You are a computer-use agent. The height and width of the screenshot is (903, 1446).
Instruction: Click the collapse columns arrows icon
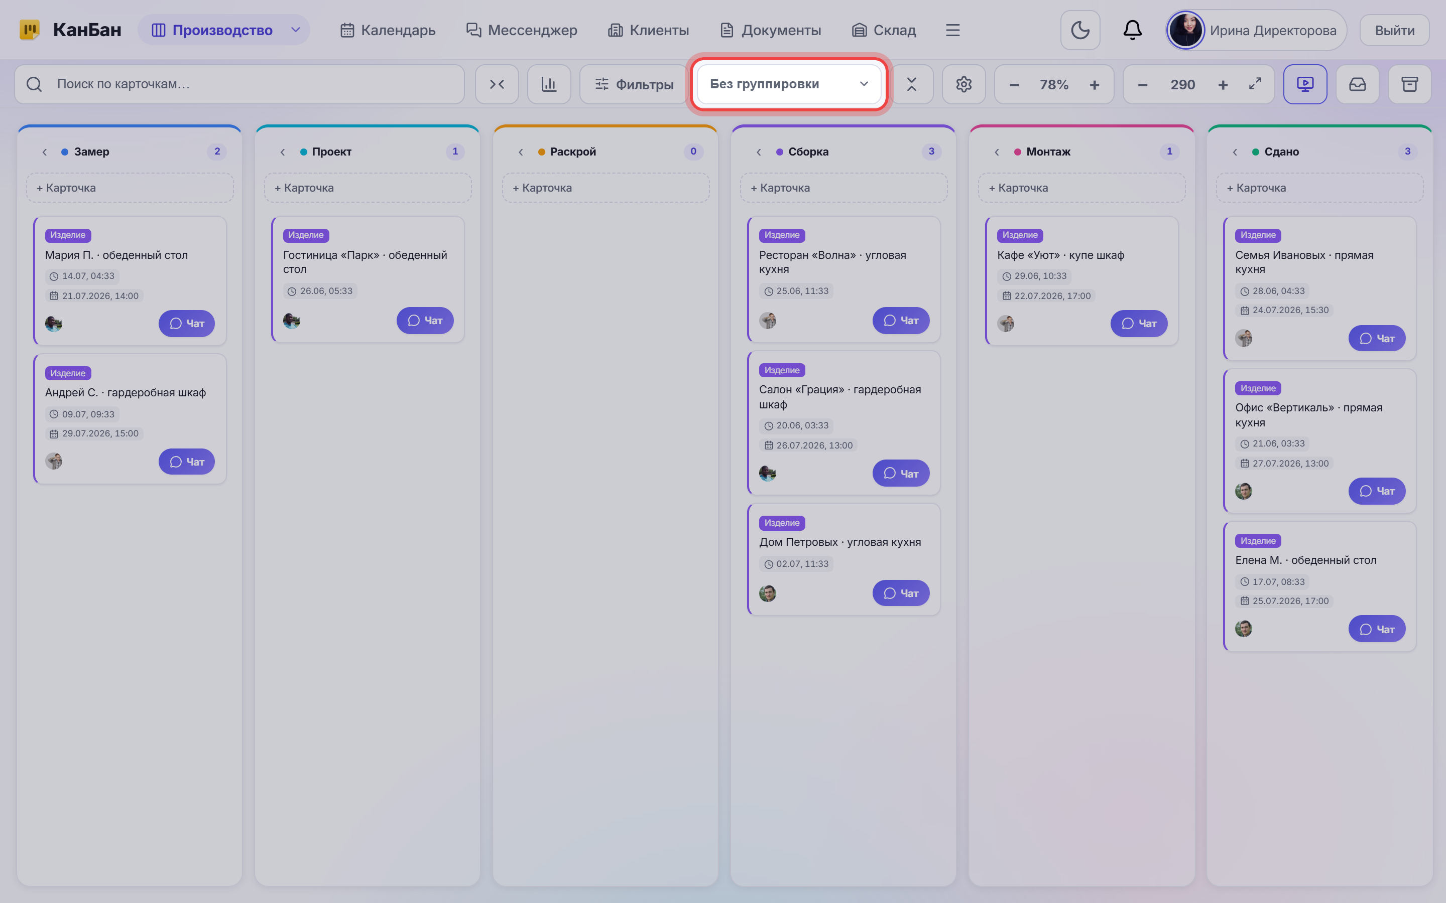(x=497, y=84)
